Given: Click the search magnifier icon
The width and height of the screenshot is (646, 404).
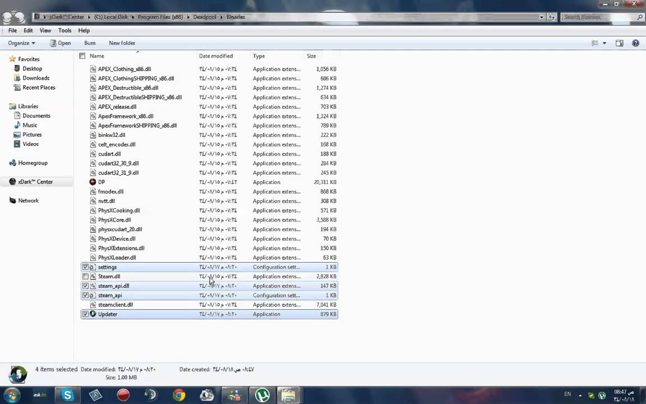Looking at the screenshot, I should 640,17.
